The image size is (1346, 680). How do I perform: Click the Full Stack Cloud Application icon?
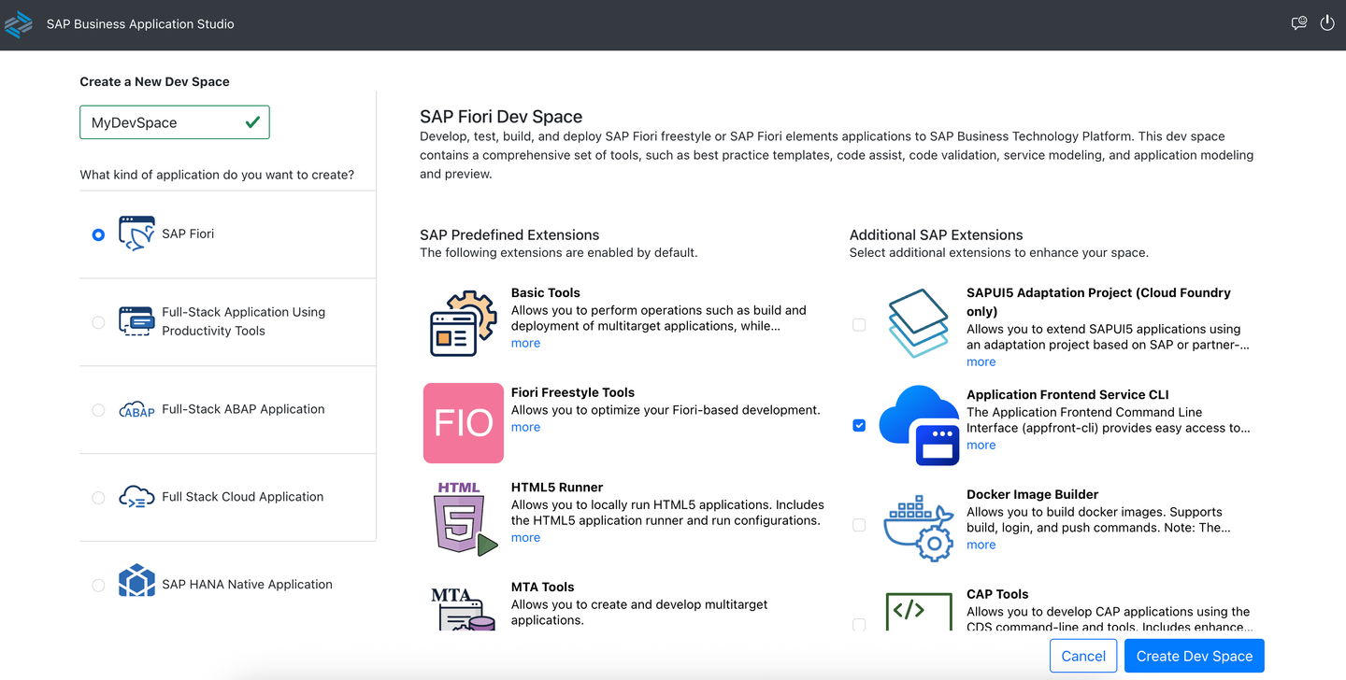click(136, 497)
